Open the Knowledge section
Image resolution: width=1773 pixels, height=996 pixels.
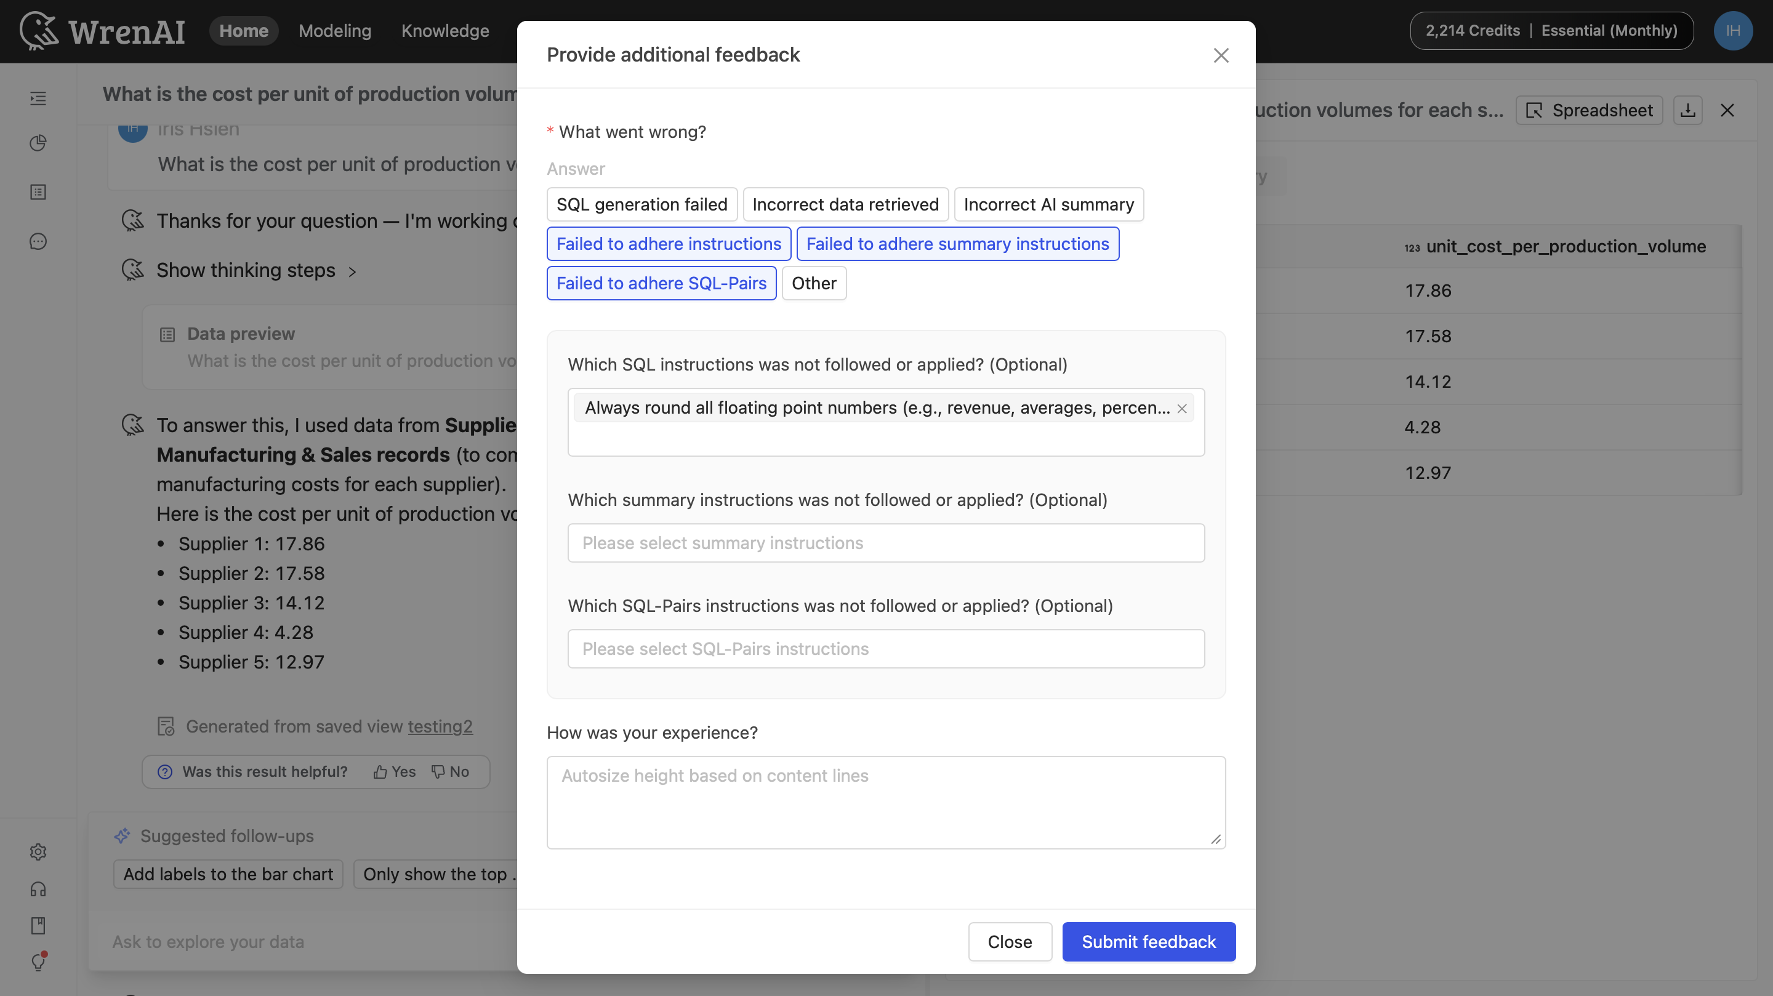pos(444,31)
